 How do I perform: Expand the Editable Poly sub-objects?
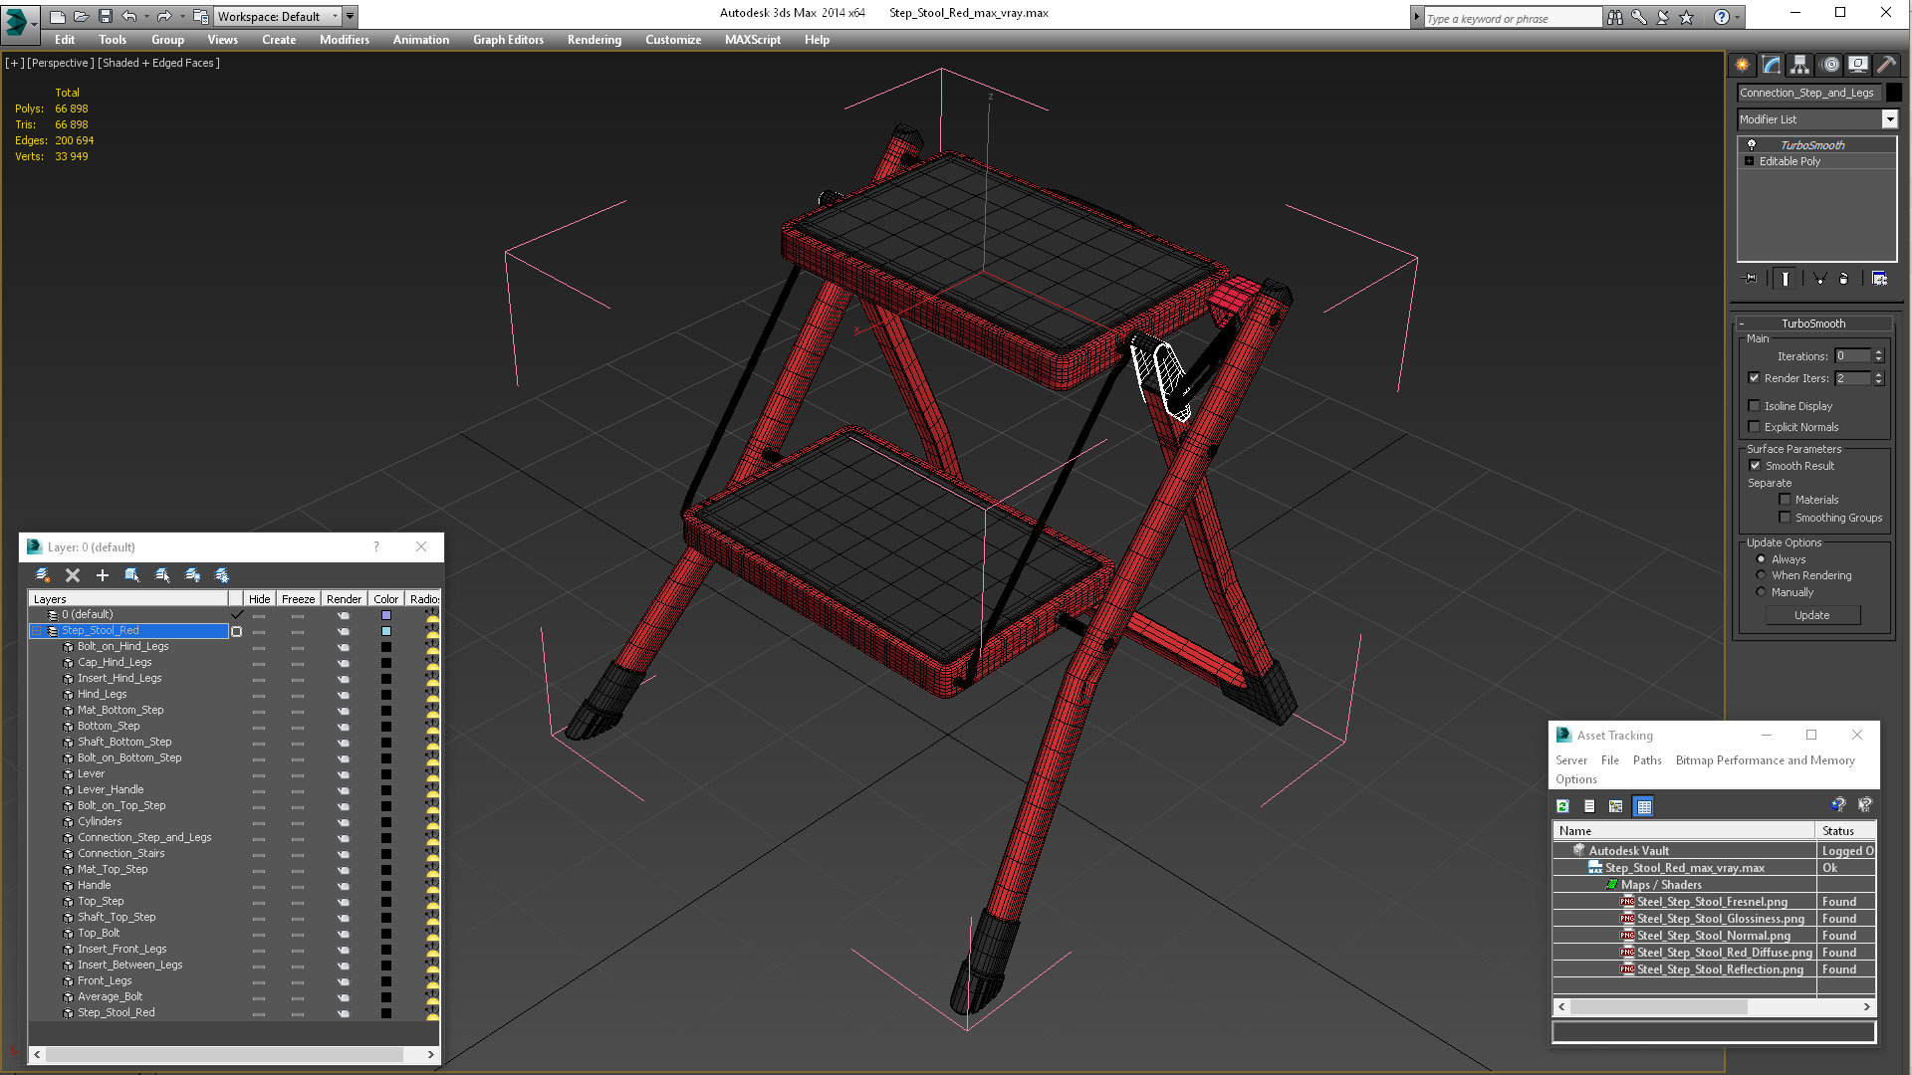pos(1749,161)
